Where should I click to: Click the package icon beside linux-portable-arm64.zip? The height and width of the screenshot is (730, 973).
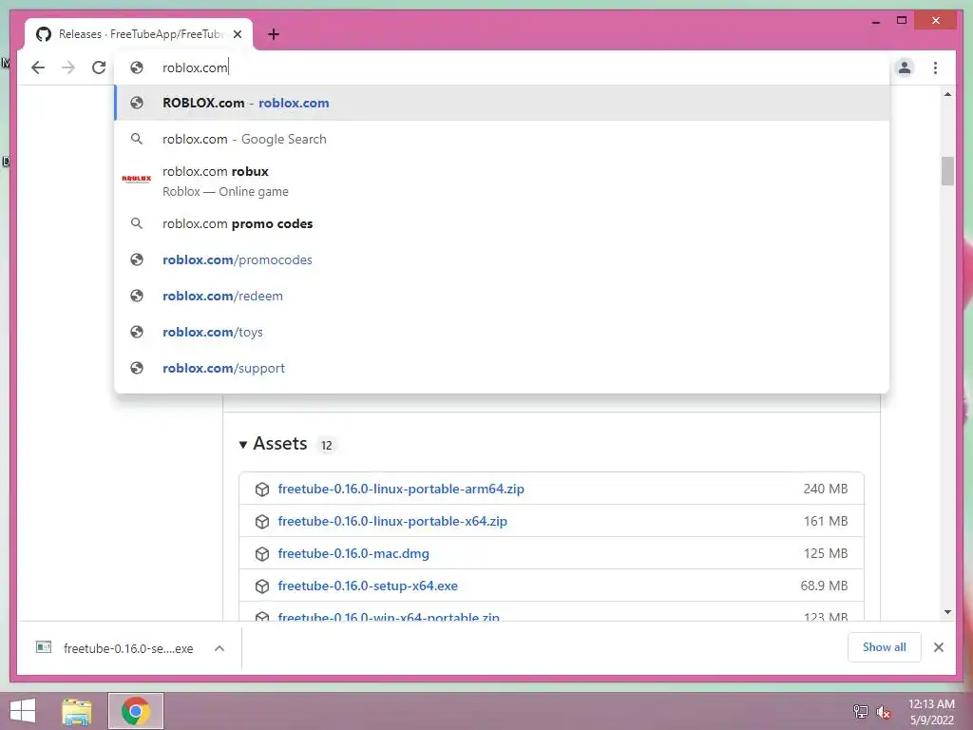(x=262, y=490)
